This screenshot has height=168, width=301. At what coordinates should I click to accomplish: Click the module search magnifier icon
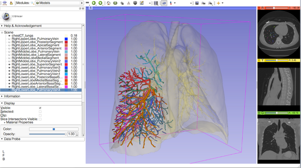[x=33, y=3]
